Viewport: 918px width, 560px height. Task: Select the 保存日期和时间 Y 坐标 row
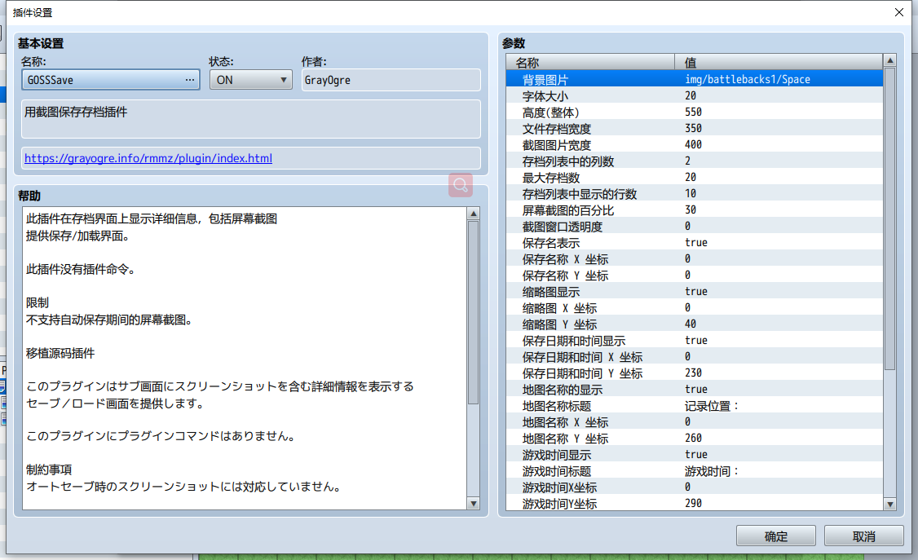(x=695, y=373)
